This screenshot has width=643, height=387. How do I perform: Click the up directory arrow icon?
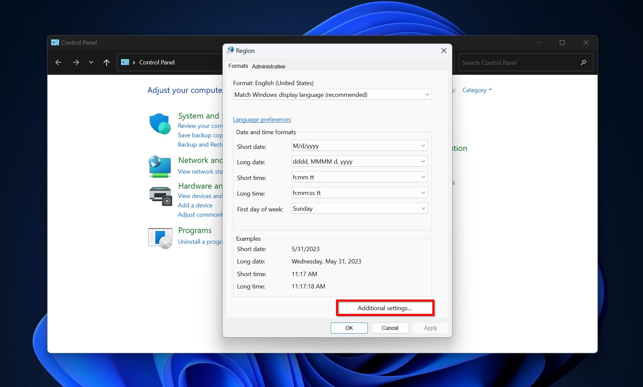click(x=107, y=62)
